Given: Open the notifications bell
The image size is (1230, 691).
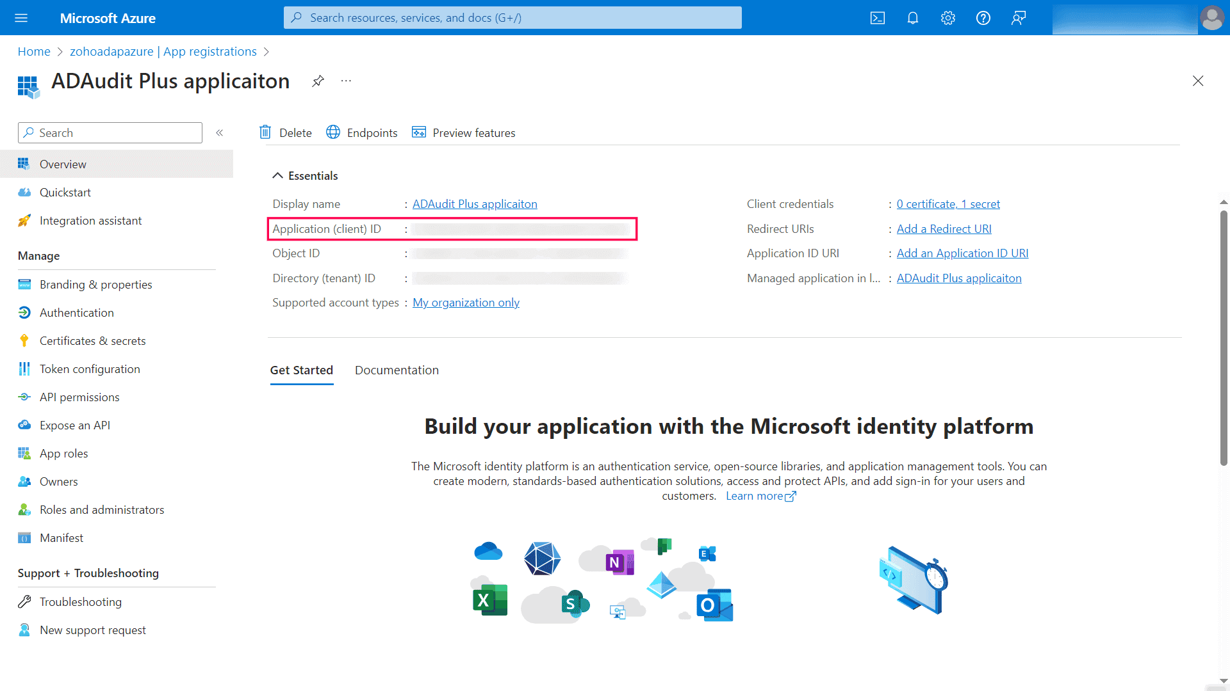Looking at the screenshot, I should coord(912,17).
